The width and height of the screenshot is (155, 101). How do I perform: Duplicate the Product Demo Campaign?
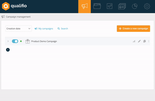144,41
